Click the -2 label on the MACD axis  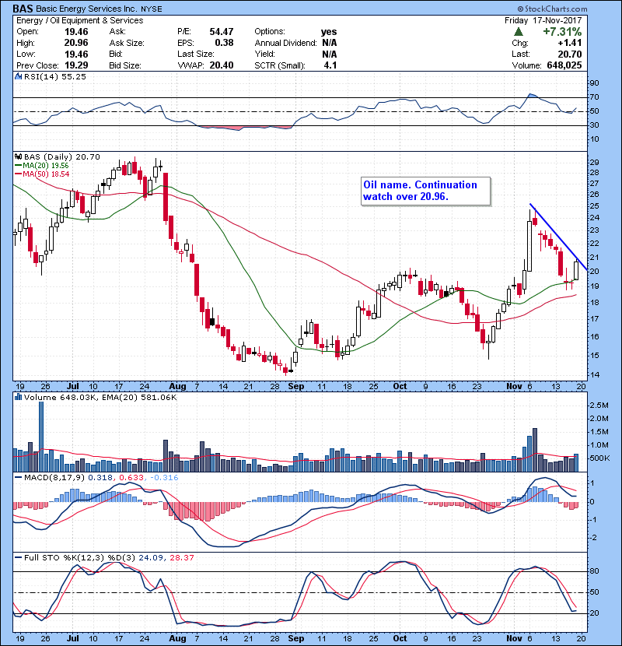coord(592,538)
